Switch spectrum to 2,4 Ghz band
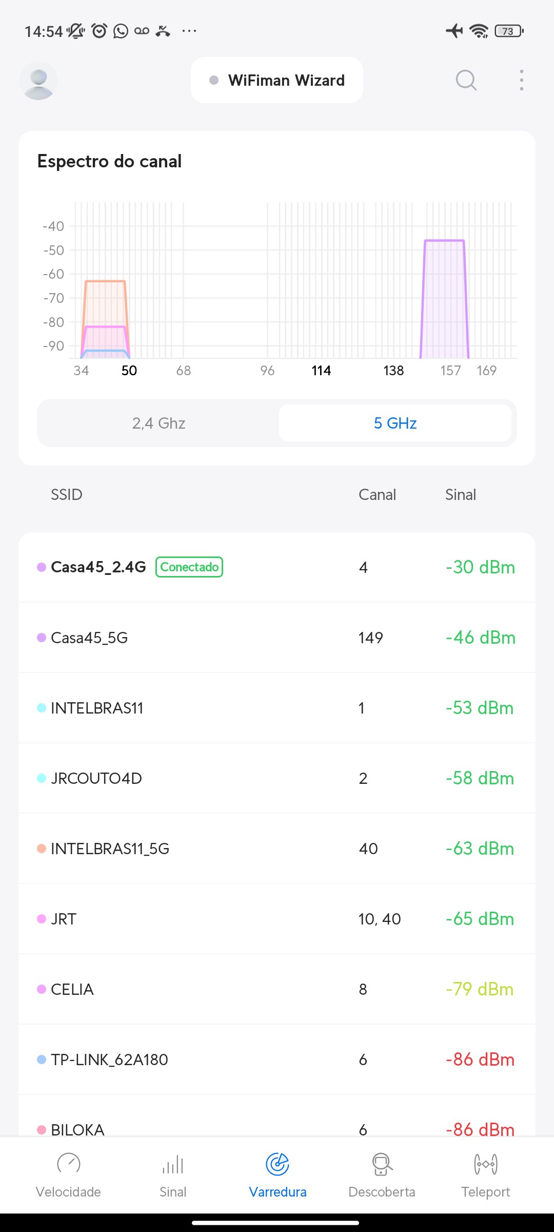This screenshot has height=1232, width=554. pos(159,423)
